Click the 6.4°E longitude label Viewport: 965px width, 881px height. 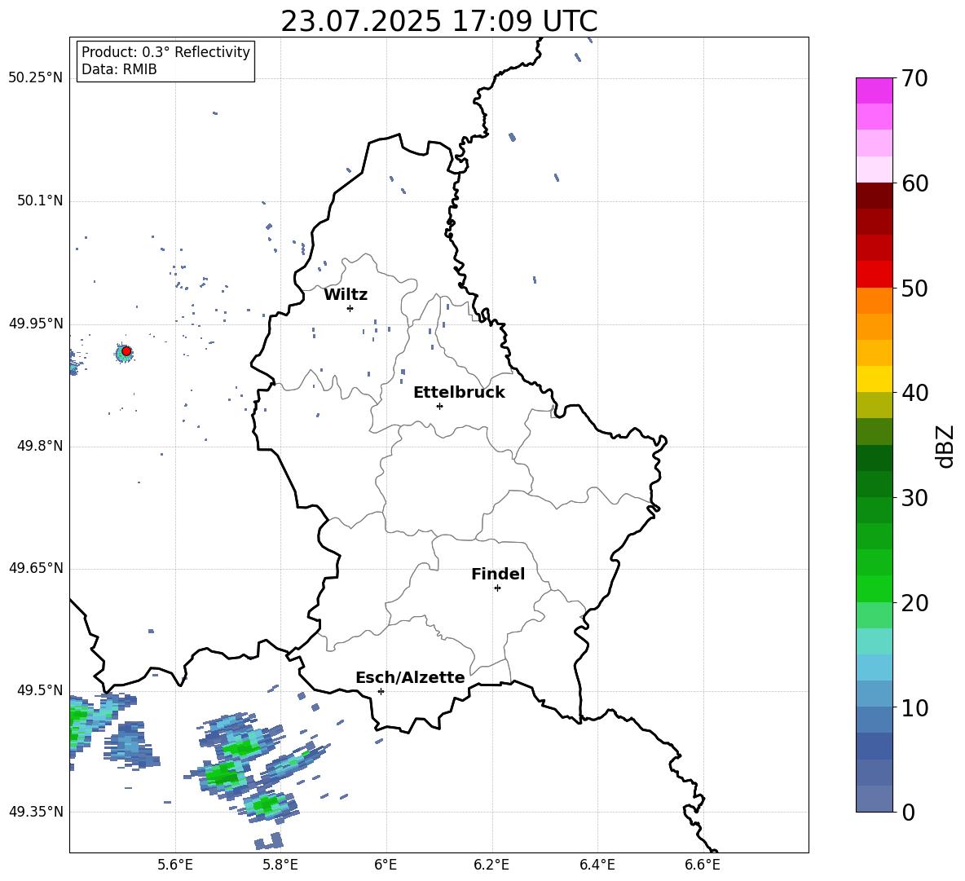[x=597, y=865]
